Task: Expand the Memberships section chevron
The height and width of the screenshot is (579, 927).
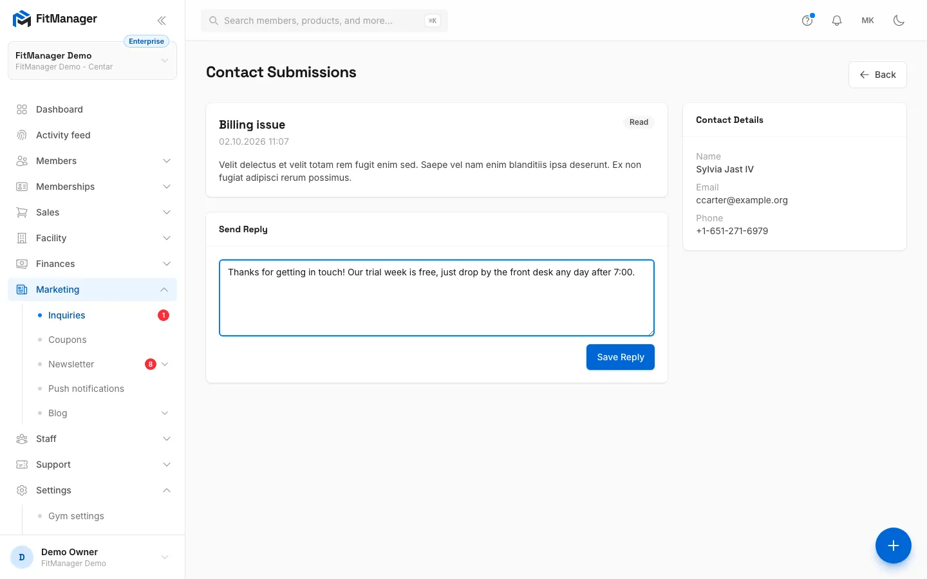Action: (167, 187)
